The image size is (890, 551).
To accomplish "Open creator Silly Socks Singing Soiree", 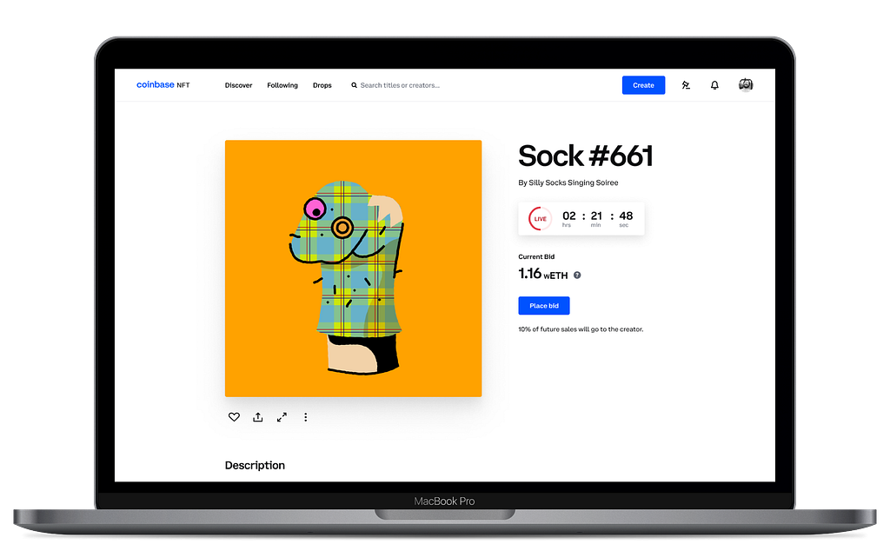I will tap(574, 183).
